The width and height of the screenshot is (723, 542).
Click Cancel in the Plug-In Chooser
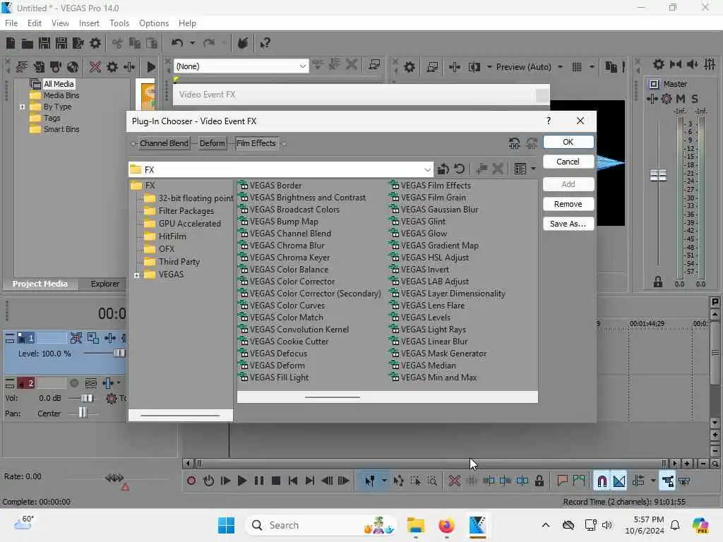click(x=568, y=162)
